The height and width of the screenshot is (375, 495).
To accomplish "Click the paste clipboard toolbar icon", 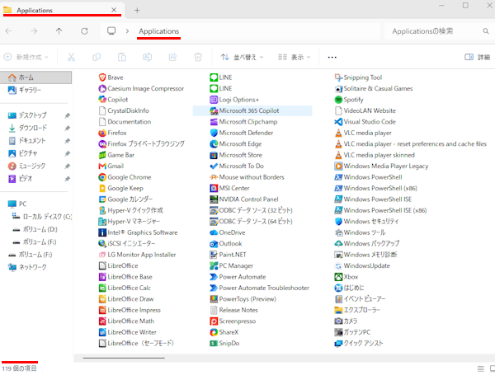I will tap(122, 57).
